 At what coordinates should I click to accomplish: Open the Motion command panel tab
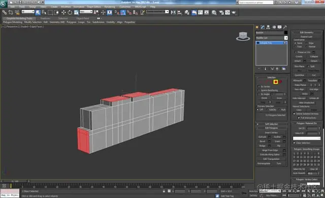(x=274, y=27)
